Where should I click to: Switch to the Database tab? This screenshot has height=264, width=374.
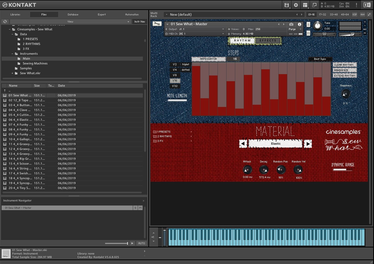click(x=73, y=14)
